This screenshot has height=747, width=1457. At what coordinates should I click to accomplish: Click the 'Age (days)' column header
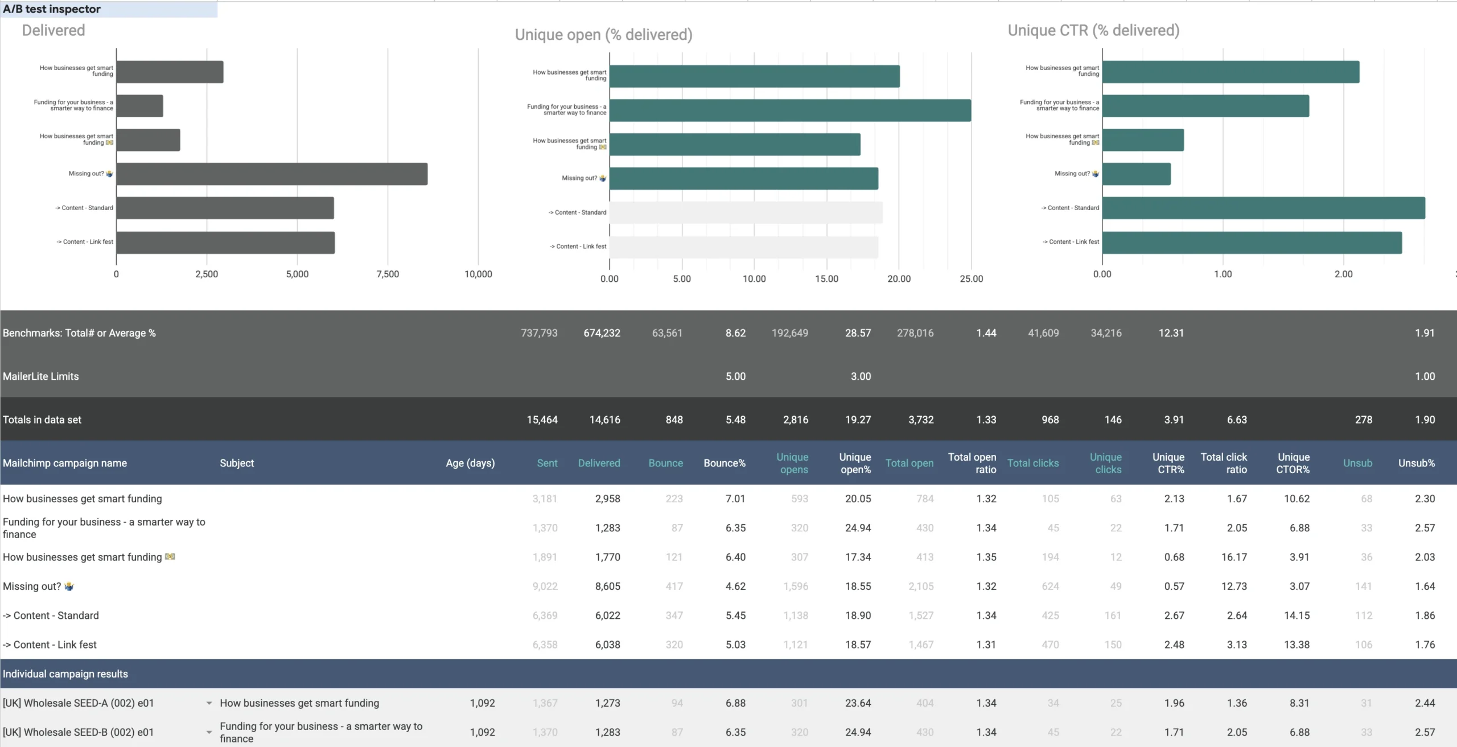click(470, 463)
